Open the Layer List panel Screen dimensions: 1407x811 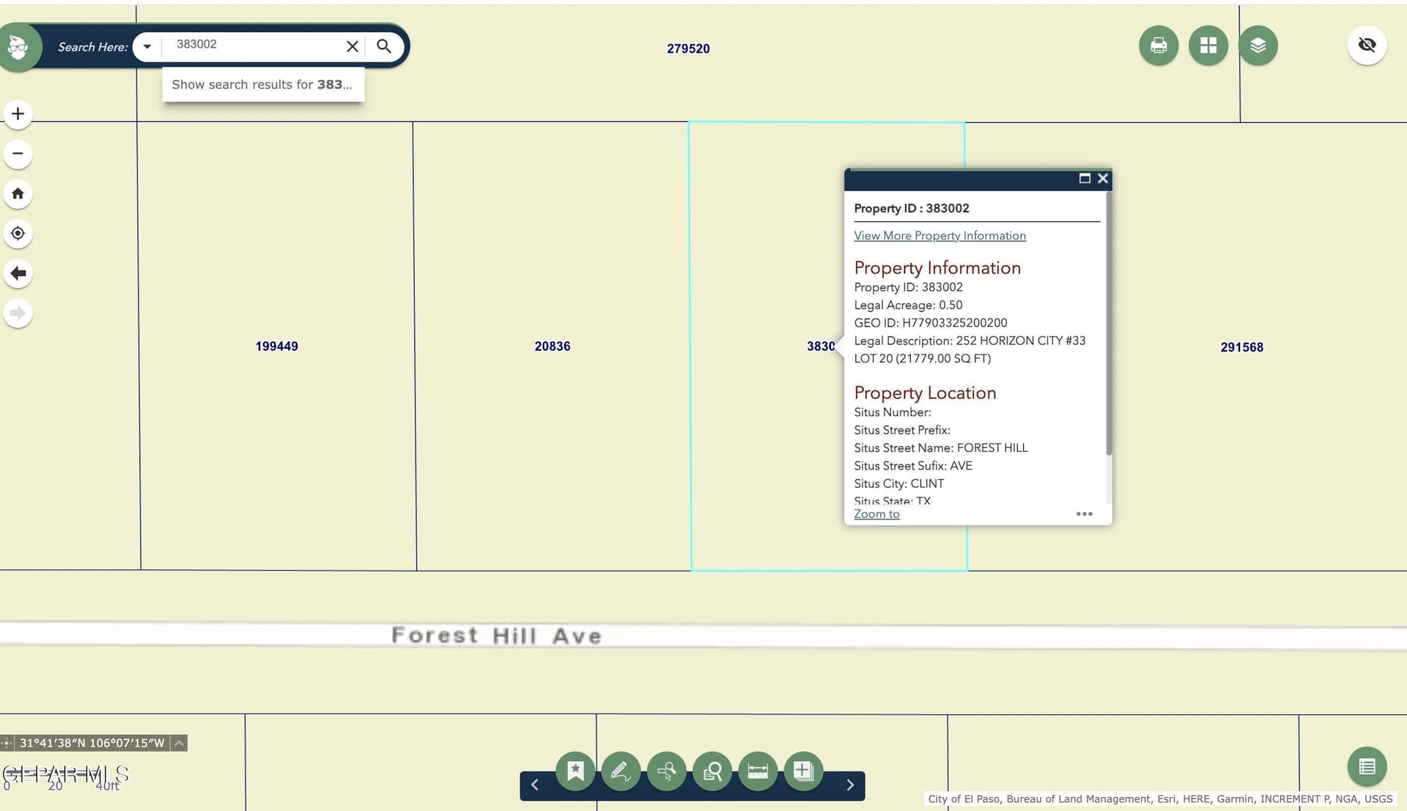(x=1258, y=45)
